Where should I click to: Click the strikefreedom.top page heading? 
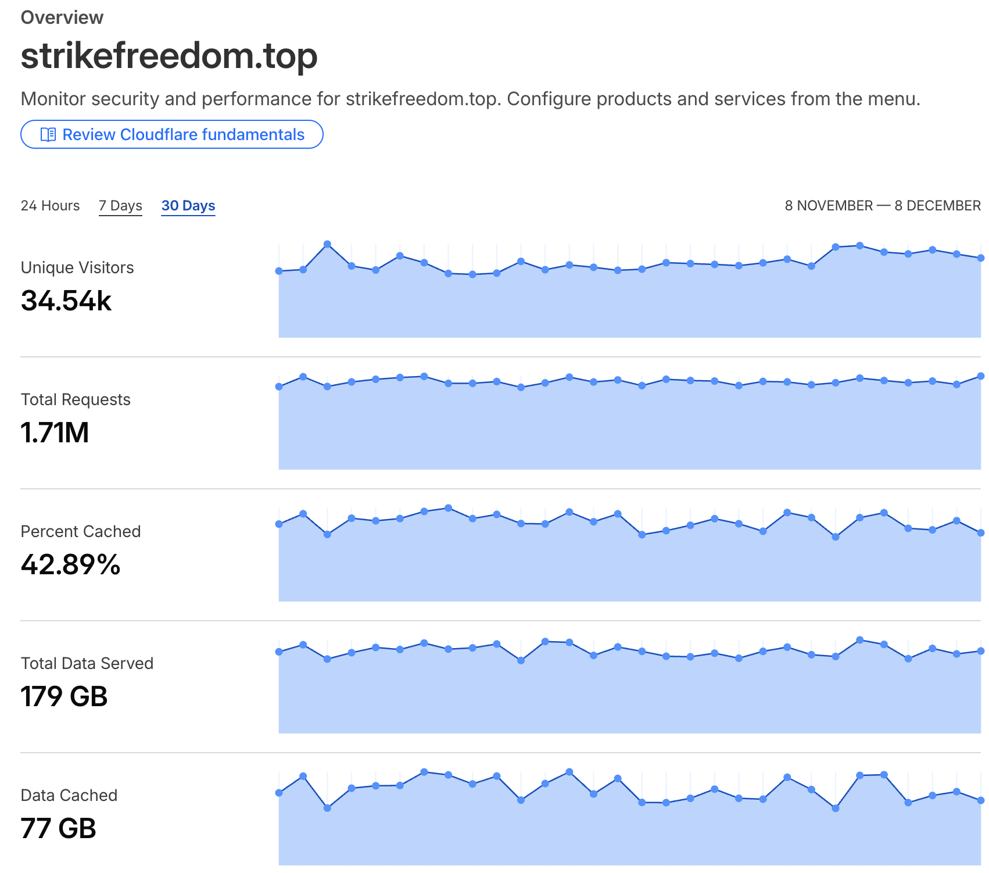169,56
